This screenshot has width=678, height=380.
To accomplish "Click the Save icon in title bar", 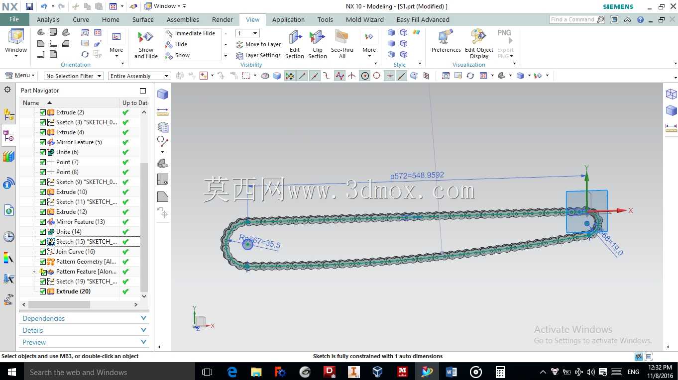I will pos(29,6).
